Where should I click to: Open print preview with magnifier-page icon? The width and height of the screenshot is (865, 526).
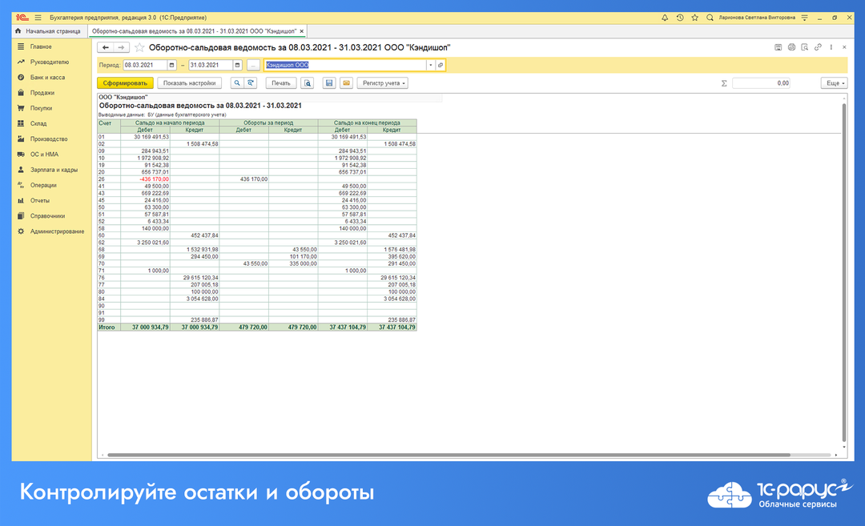pos(308,82)
